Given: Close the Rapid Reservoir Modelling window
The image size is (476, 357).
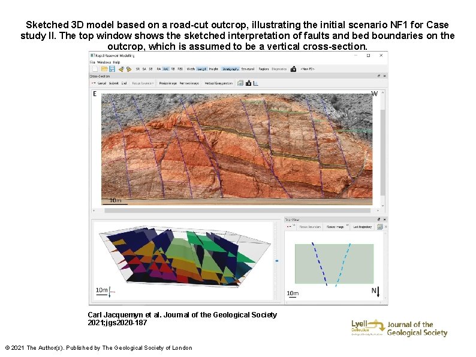Looking at the screenshot, I should 381,55.
